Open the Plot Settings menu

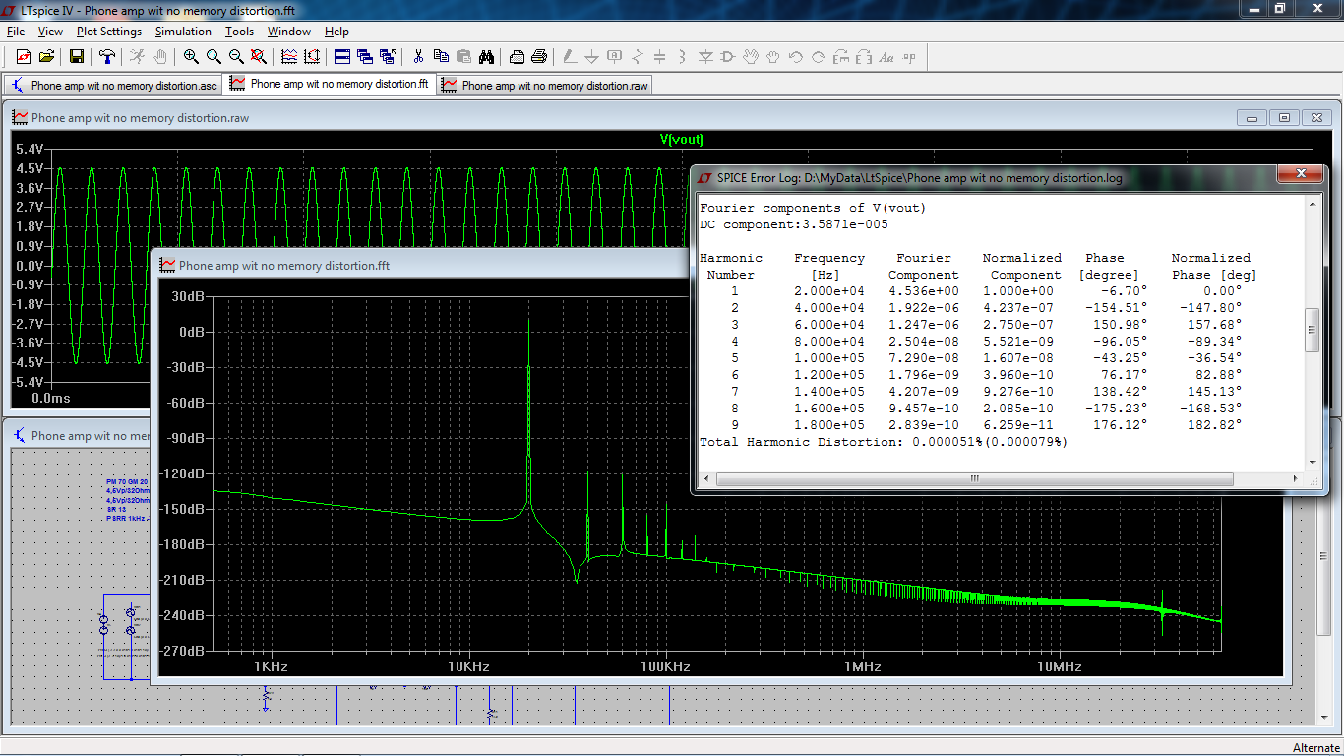click(x=109, y=31)
